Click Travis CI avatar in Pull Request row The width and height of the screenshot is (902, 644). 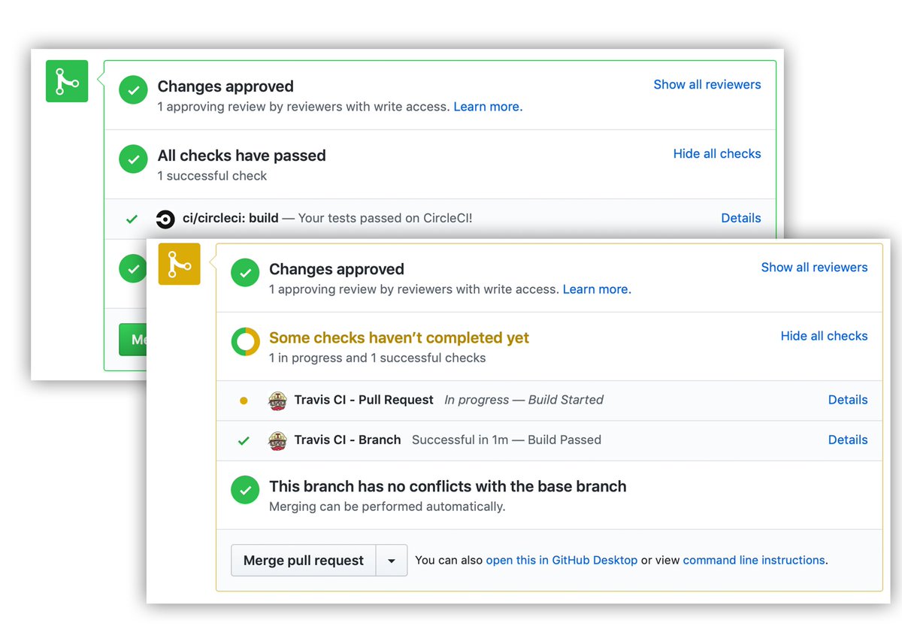point(277,401)
